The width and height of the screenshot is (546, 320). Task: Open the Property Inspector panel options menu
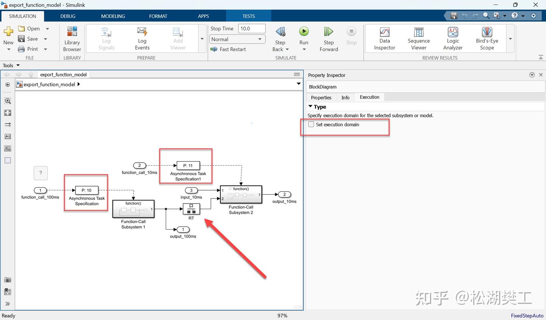[x=532, y=75]
